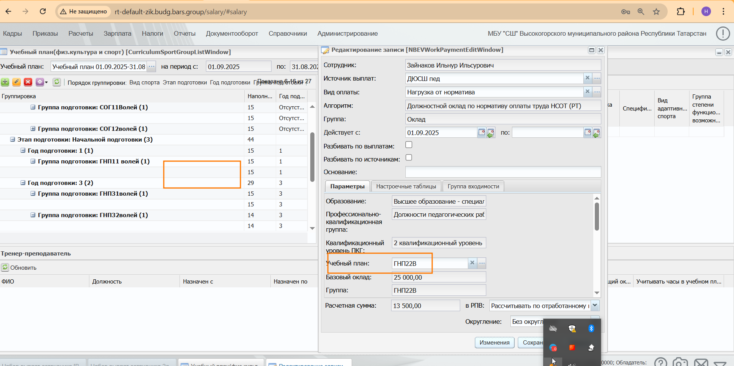
Task: Click the purple gear settings icon
Action: [39, 82]
